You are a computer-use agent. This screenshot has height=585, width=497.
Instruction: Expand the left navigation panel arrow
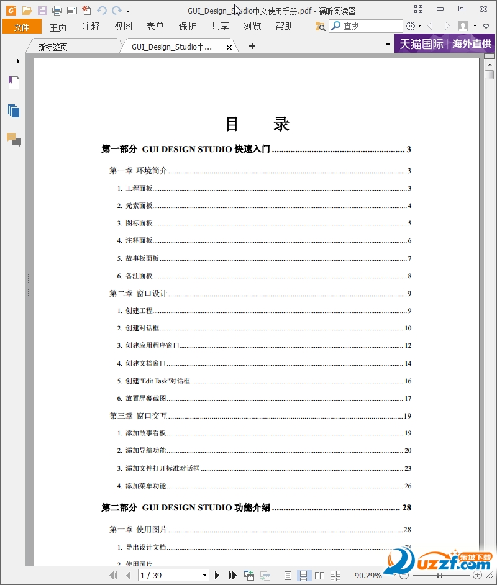pos(18,61)
